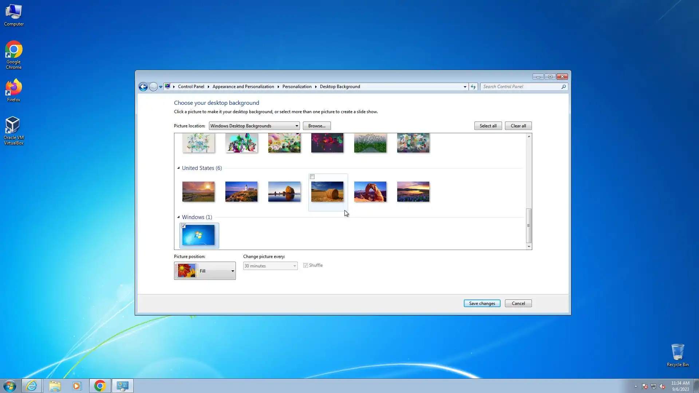The image size is (699, 393).
Task: Uncheck the Windows logo wallpaper checkbox
Action: pos(183,226)
